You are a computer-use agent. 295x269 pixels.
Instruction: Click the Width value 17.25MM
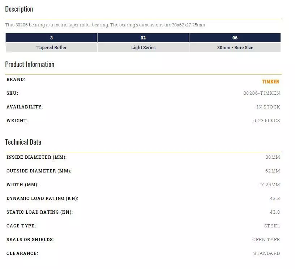pyautogui.click(x=269, y=185)
